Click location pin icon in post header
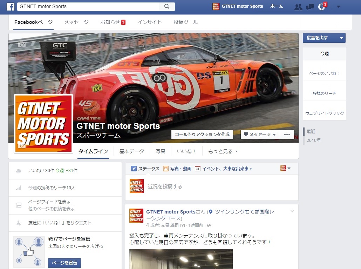Image resolution: width=361 pixels, height=269 pixels. point(210,212)
